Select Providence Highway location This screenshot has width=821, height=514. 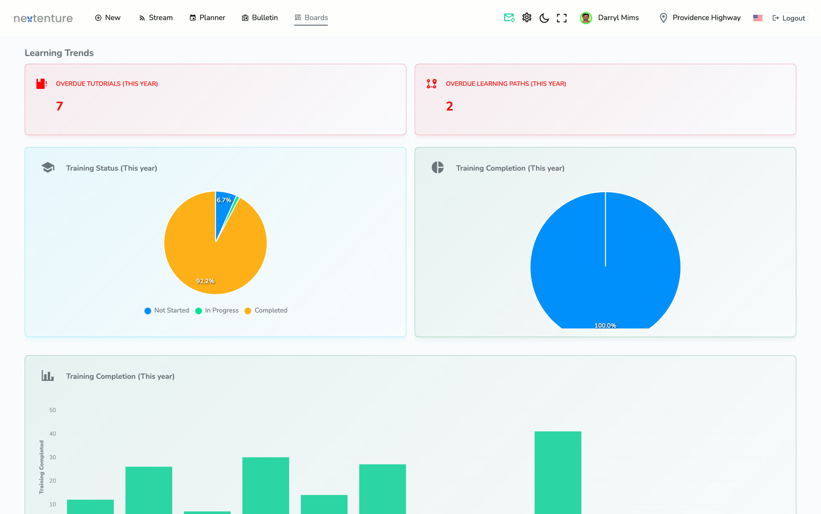click(x=707, y=18)
